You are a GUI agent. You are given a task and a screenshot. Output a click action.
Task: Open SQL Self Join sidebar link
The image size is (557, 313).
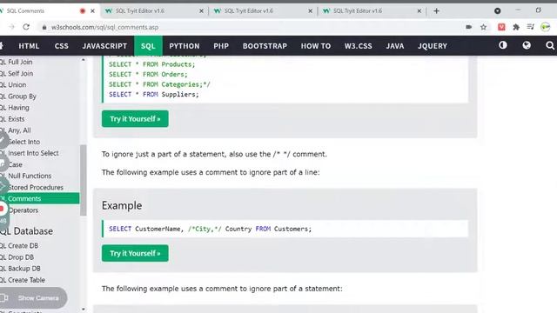pos(17,73)
